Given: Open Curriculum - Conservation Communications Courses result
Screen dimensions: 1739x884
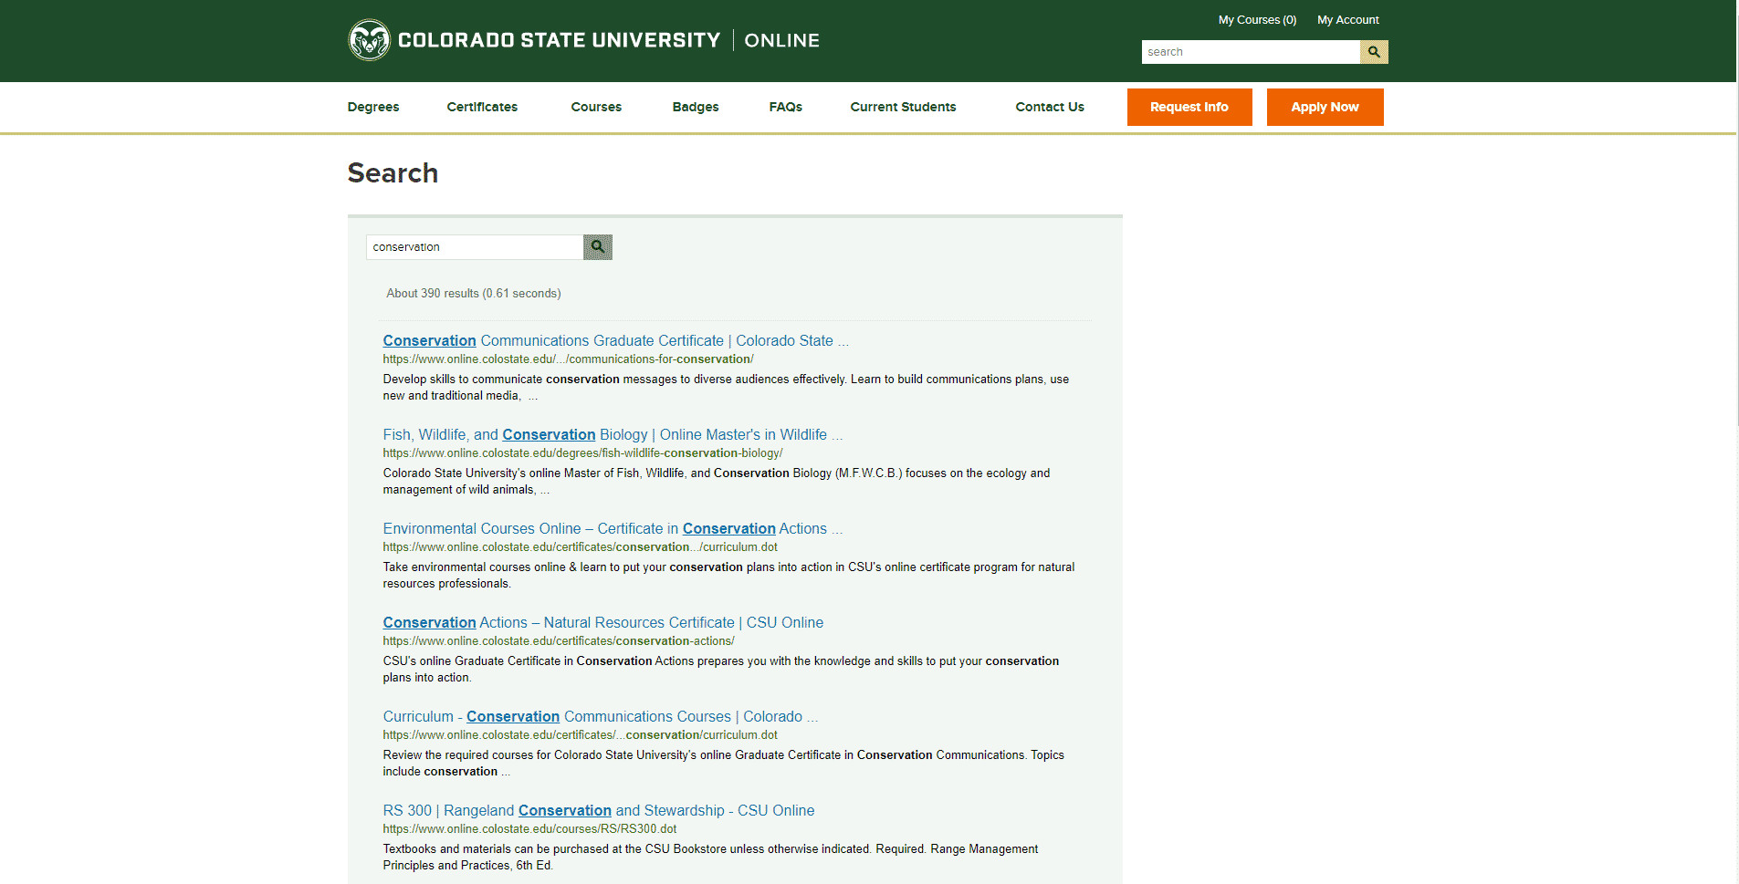Looking at the screenshot, I should coord(601,716).
